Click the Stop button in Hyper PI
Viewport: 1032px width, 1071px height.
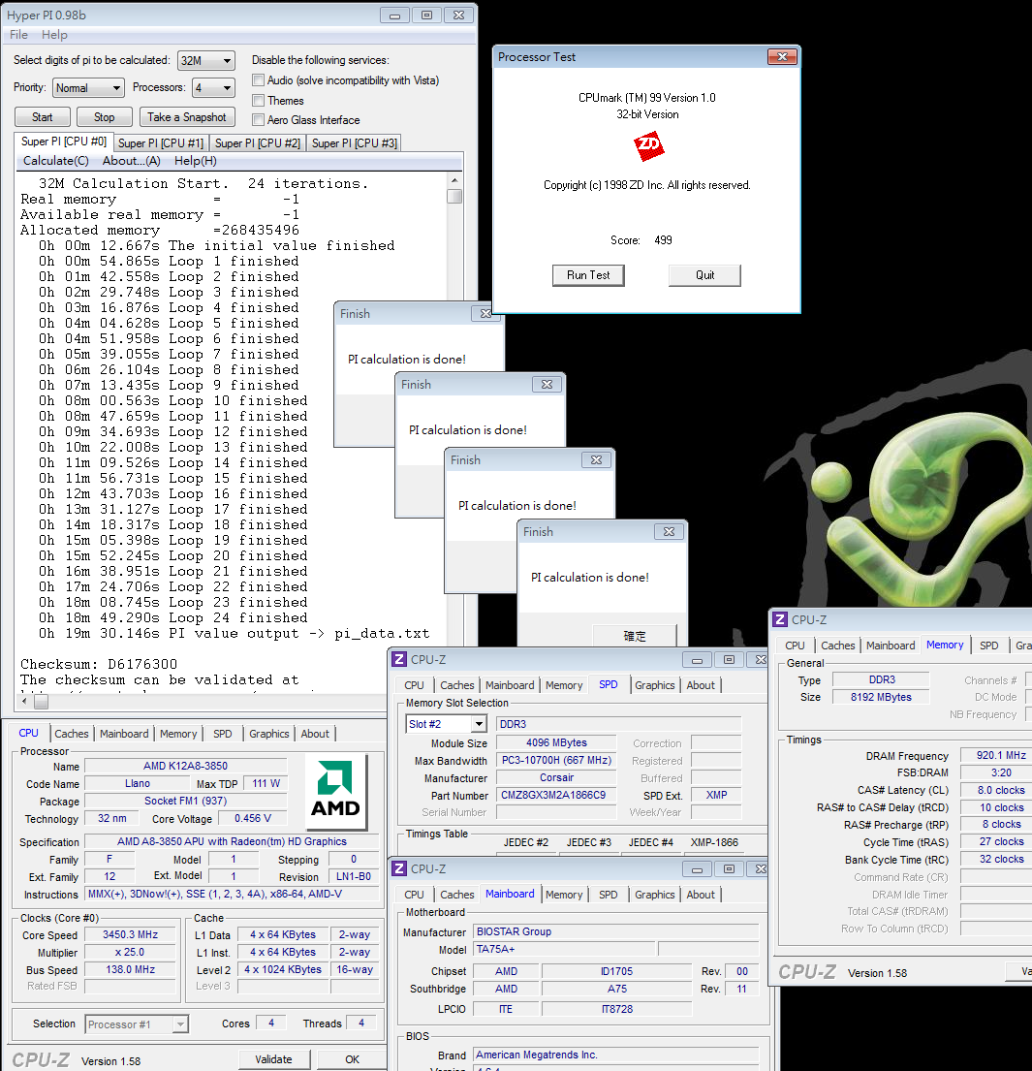pos(104,117)
